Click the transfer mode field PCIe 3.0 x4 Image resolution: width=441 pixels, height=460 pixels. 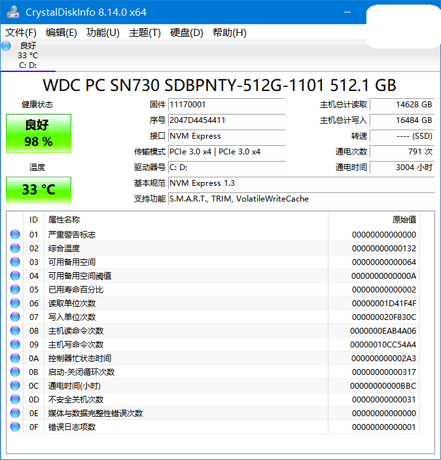[x=227, y=152]
